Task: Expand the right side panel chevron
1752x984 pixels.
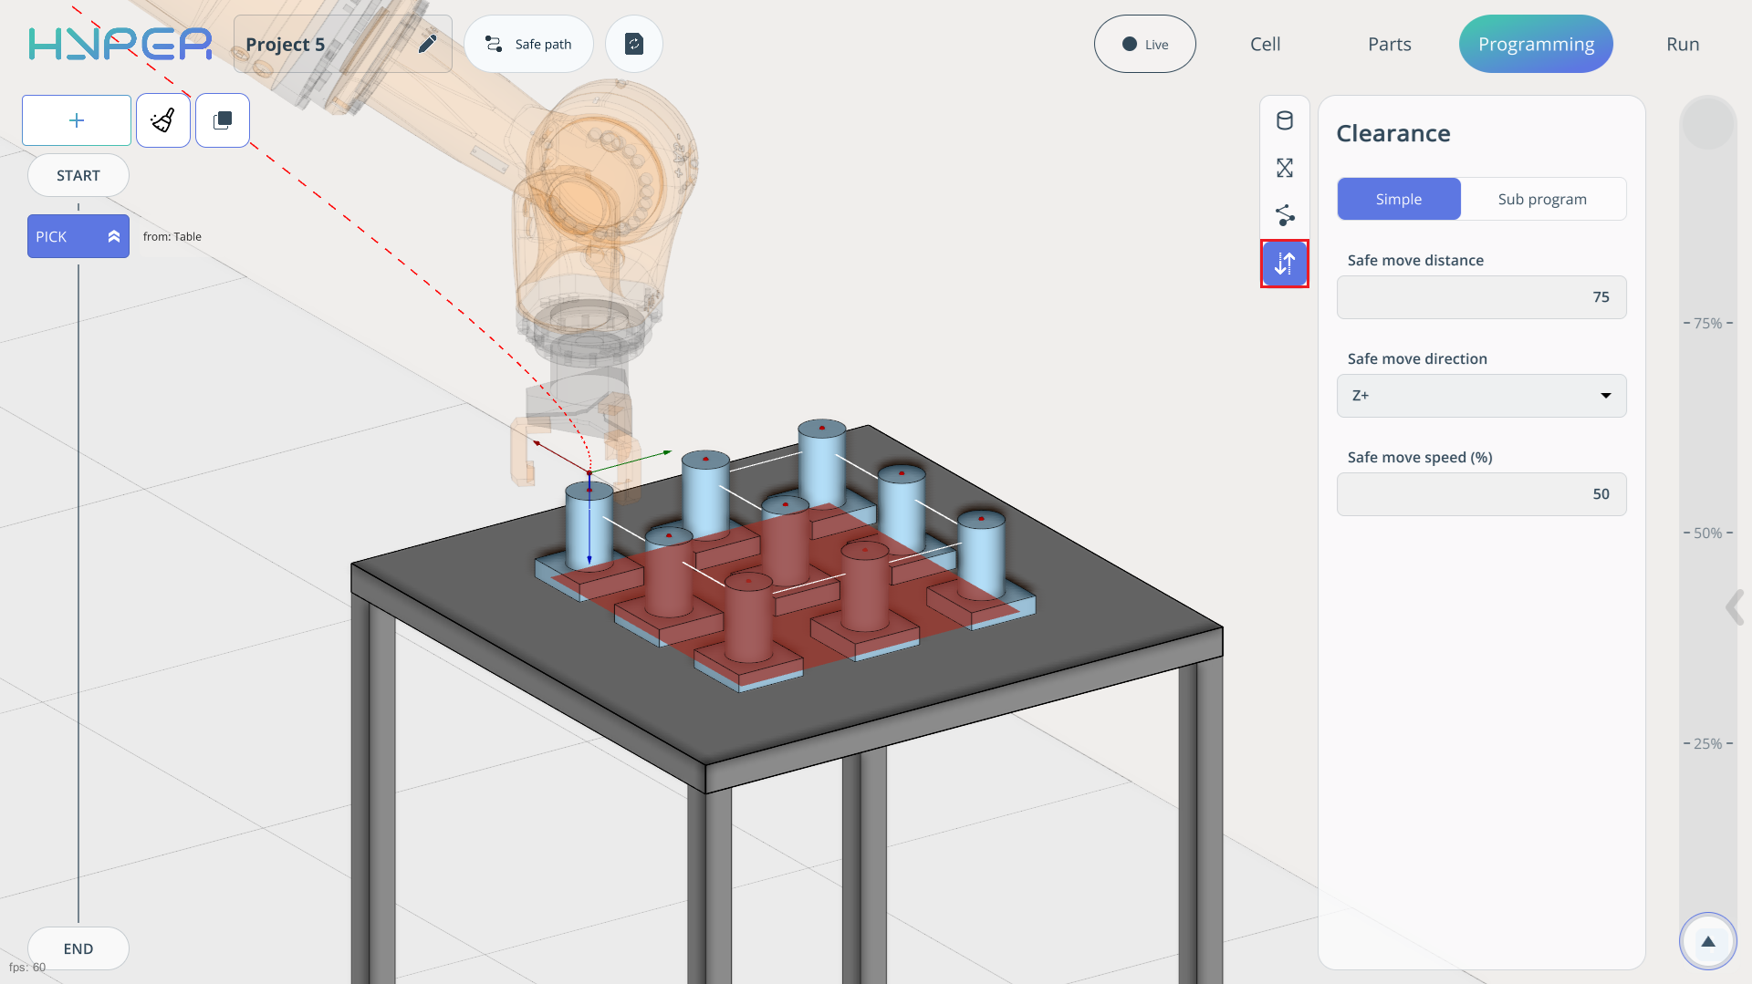Action: 1734,607
